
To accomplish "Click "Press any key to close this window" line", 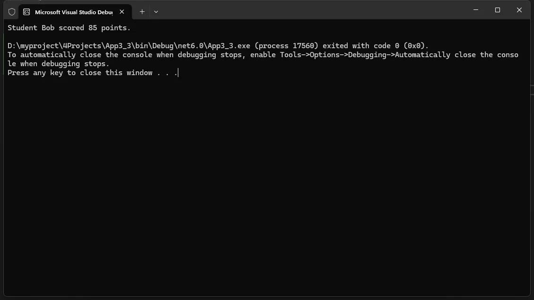I will coord(80,73).
